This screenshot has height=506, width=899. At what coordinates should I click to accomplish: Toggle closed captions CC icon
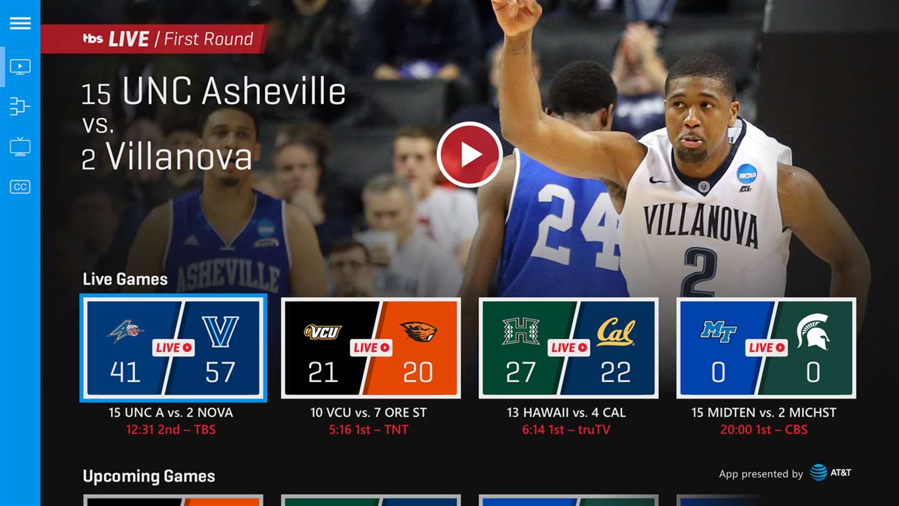tap(20, 187)
